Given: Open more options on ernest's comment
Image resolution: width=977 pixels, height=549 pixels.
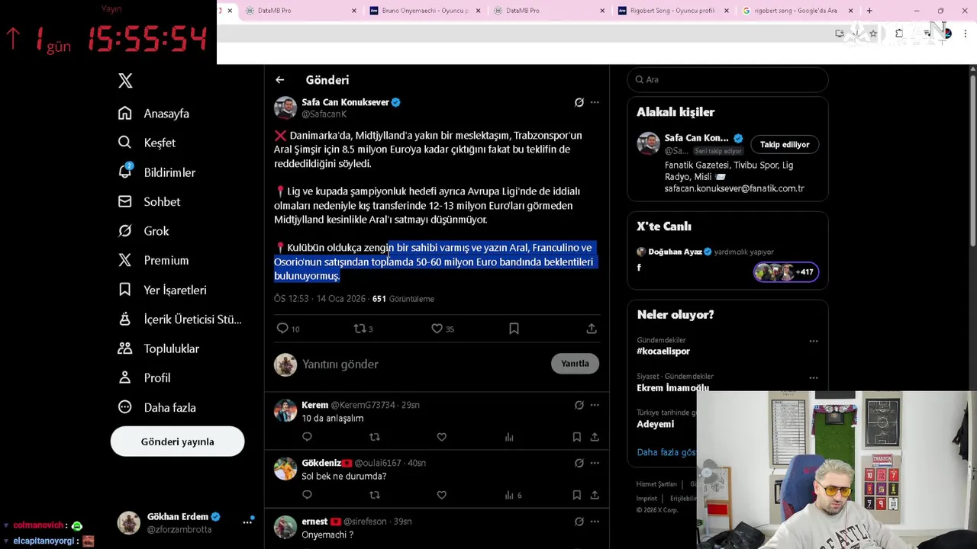Looking at the screenshot, I should 595,522.
